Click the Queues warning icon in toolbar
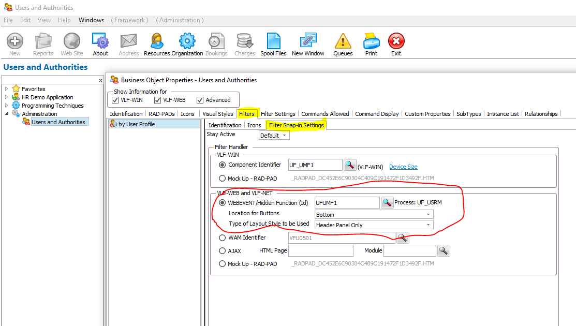Image resolution: width=576 pixels, height=326 pixels. tap(343, 42)
